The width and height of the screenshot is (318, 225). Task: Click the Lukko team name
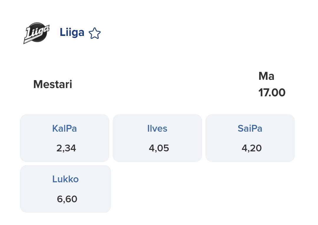(65, 179)
